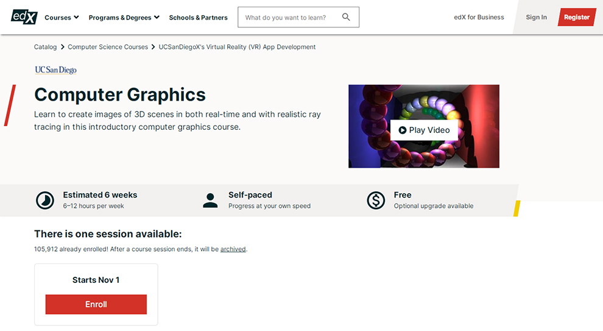
Task: Click the red Enroll button
Action: [x=96, y=304]
